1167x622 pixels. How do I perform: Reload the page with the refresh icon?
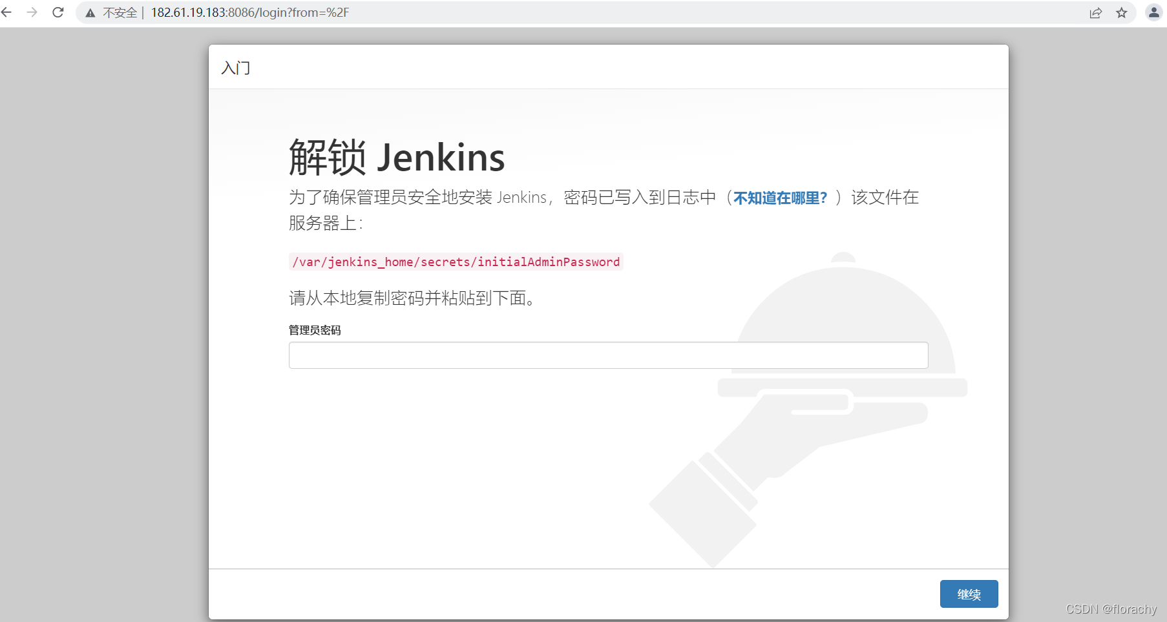(58, 12)
